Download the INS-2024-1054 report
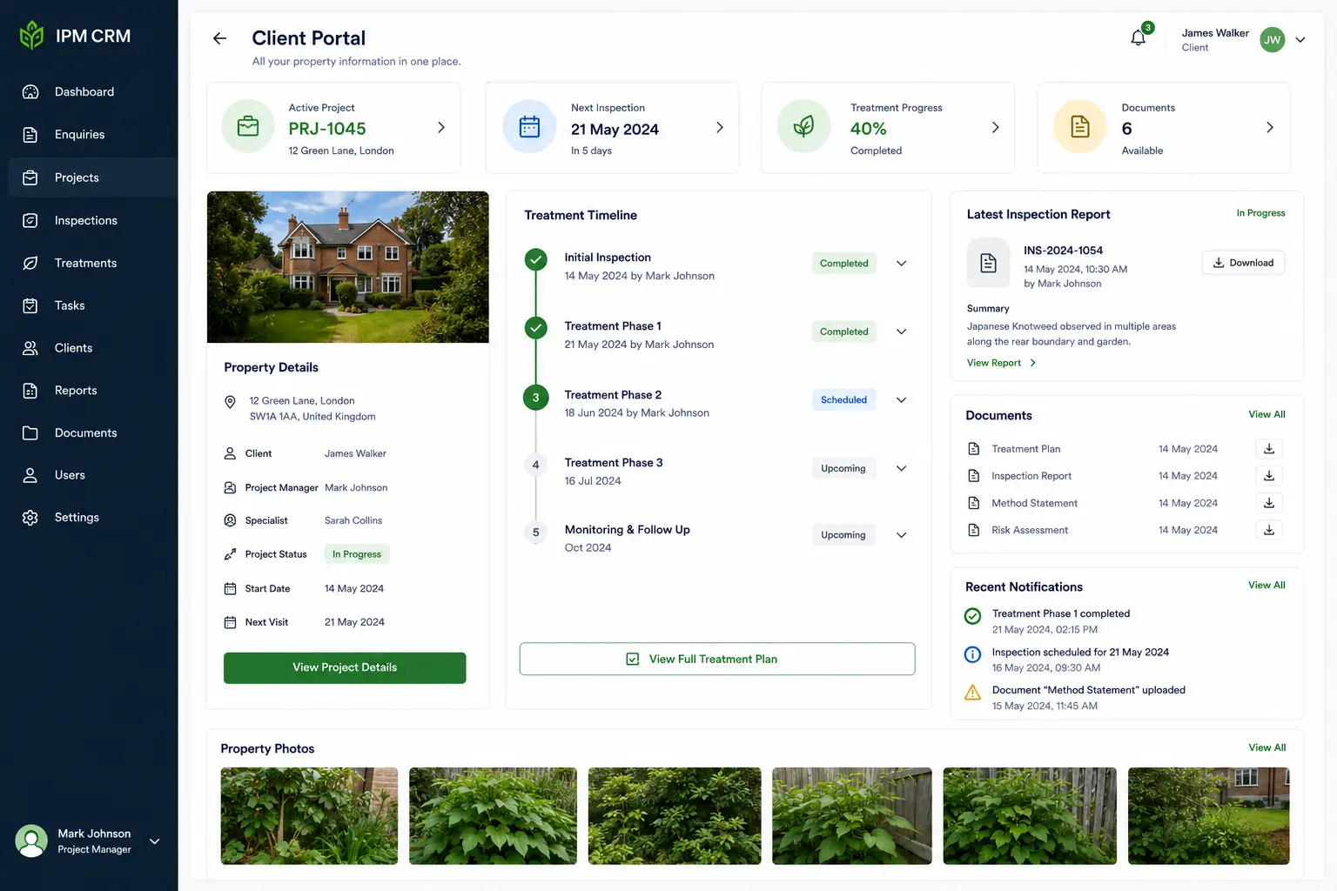1337x891 pixels. (x=1243, y=263)
